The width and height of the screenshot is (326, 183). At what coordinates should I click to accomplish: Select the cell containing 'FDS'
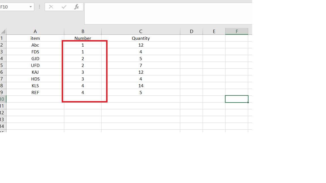point(35,52)
